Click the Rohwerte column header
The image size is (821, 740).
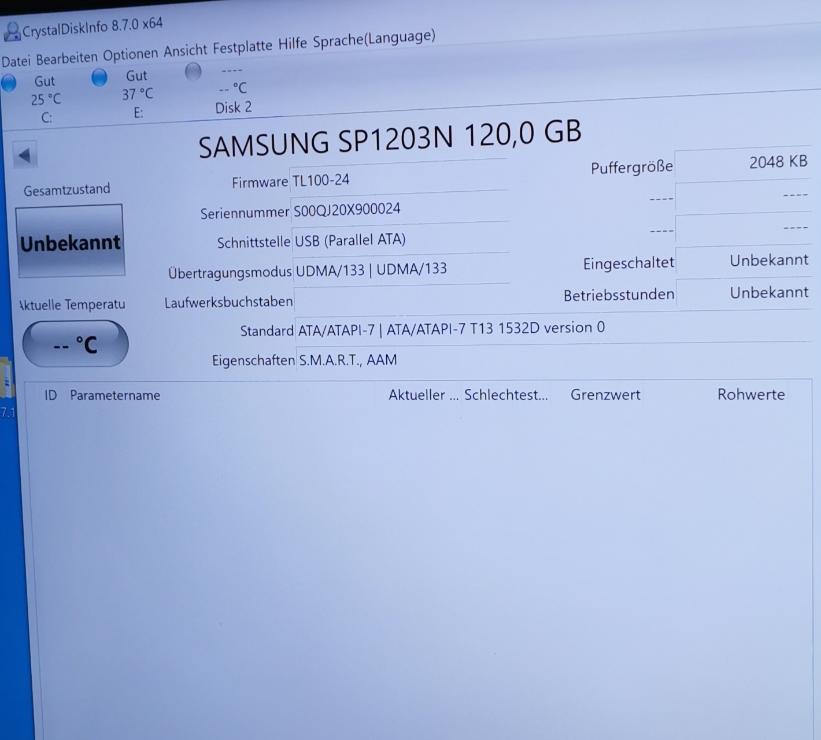(751, 394)
